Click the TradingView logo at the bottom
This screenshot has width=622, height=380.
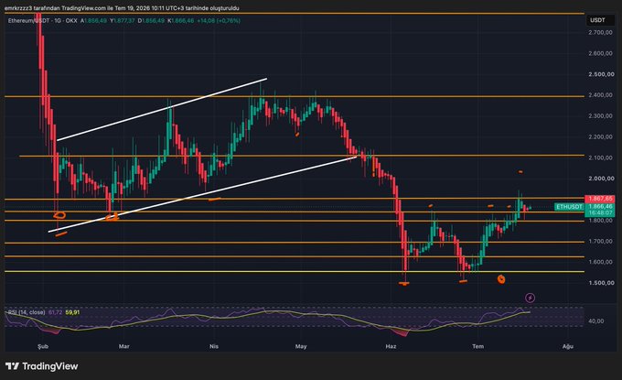point(42,366)
